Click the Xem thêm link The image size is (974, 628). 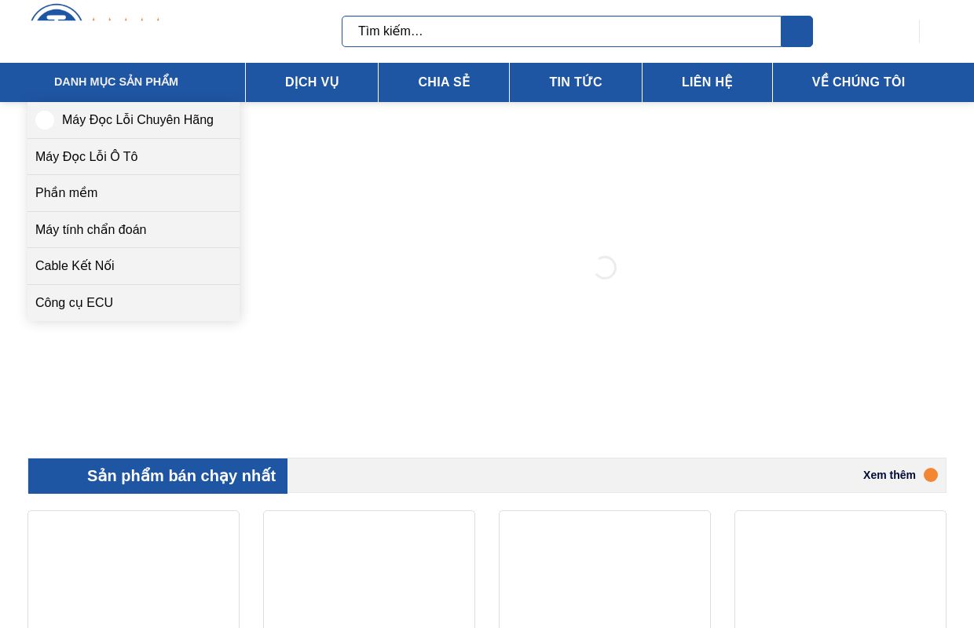coord(889,475)
